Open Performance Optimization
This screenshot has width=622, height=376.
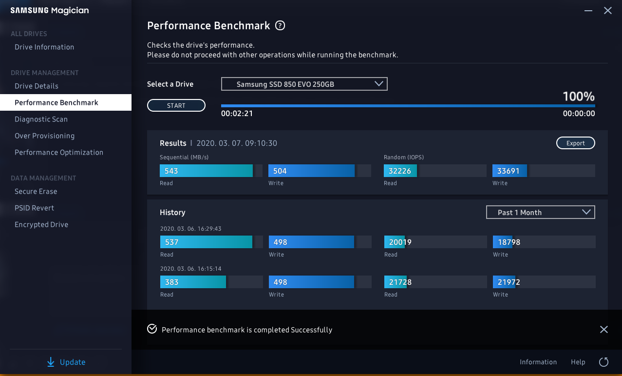click(59, 152)
